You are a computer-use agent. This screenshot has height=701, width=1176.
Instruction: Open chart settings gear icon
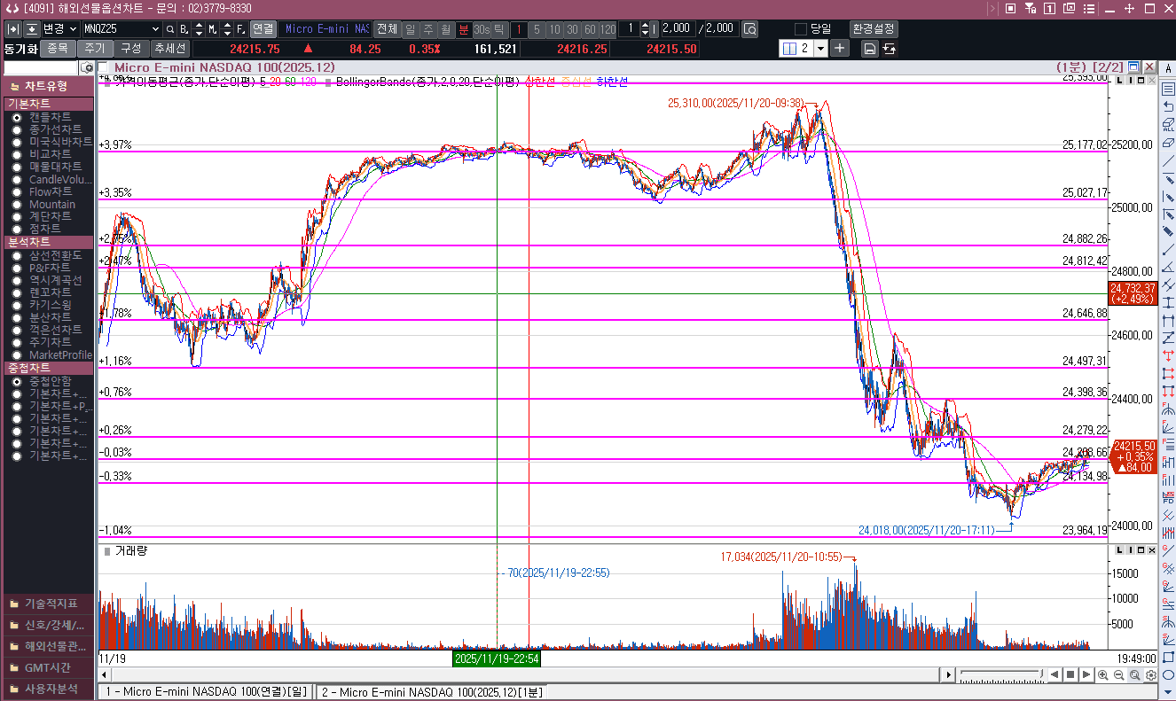[x=1150, y=675]
